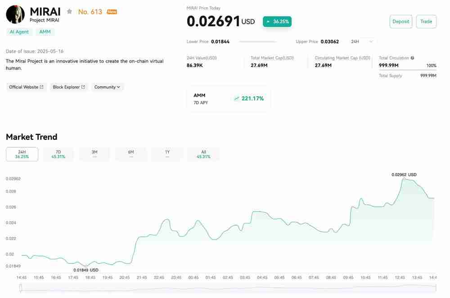Switch chart to the All tab
This screenshot has height=298, width=450.
(x=203, y=154)
